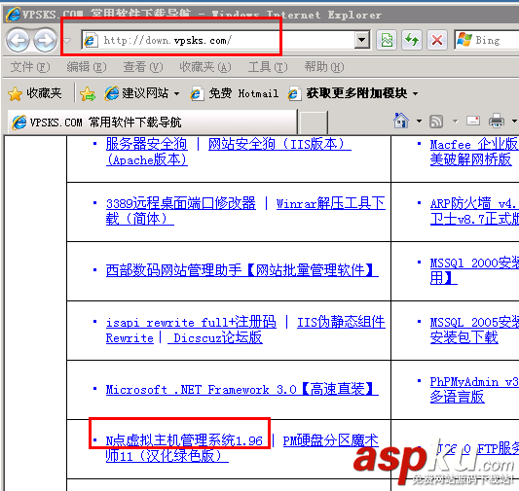Open the Rewrite link

click(x=130, y=338)
